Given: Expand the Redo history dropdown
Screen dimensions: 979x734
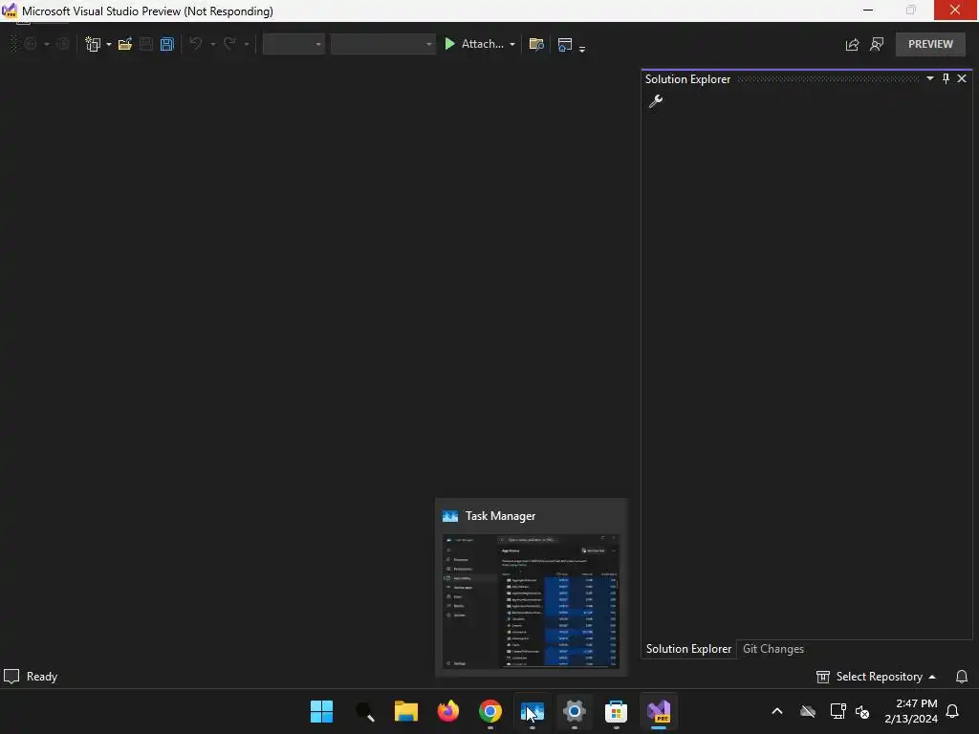Looking at the screenshot, I should [247, 44].
